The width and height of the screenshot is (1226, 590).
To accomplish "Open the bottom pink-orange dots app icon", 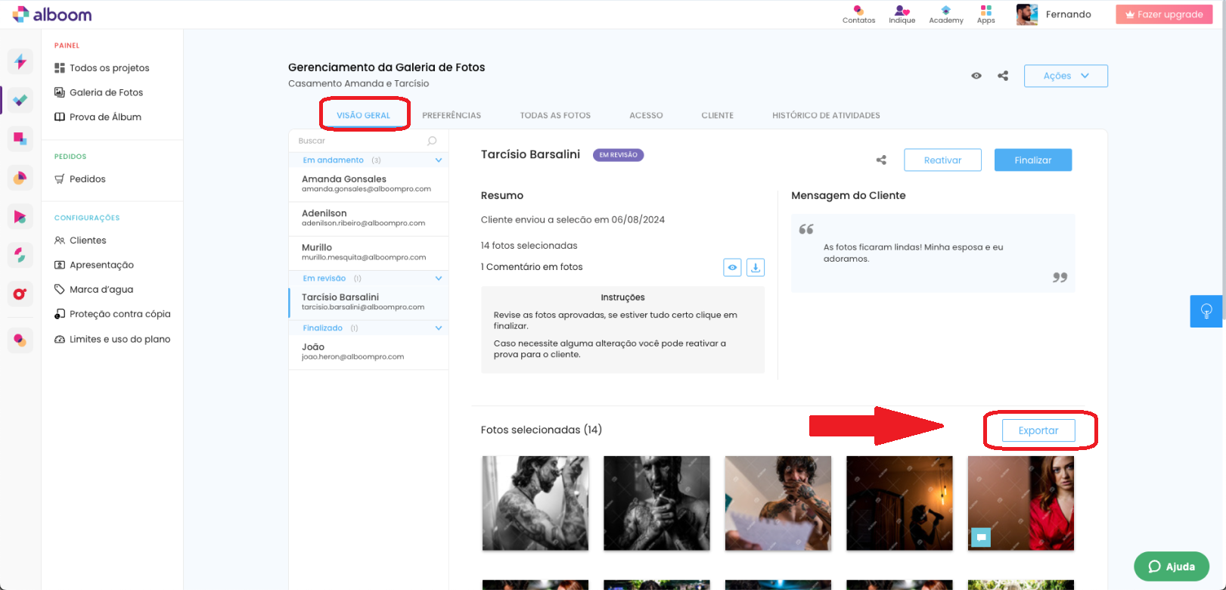I will click(x=20, y=340).
